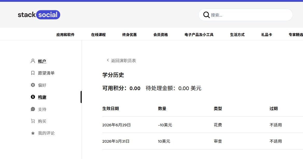Screen dimensions: 303x159
Task: Click the person icon beside 帐户
Action: point(33,61)
